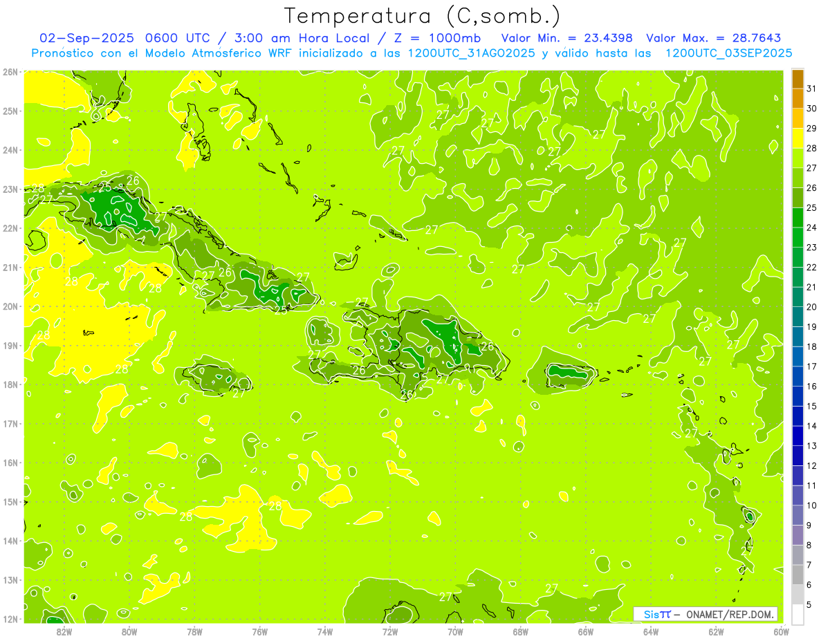Viewport: 830px width, 641px height.
Task: Click the yellow legend swatch between 28 and 29
Action: 797,138
